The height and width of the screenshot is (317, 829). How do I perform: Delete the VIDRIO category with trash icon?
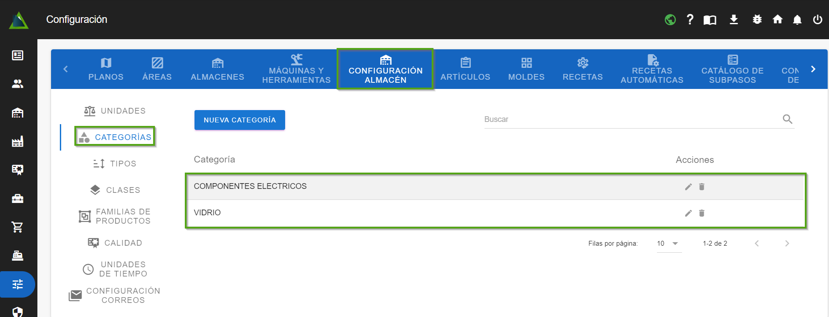702,213
